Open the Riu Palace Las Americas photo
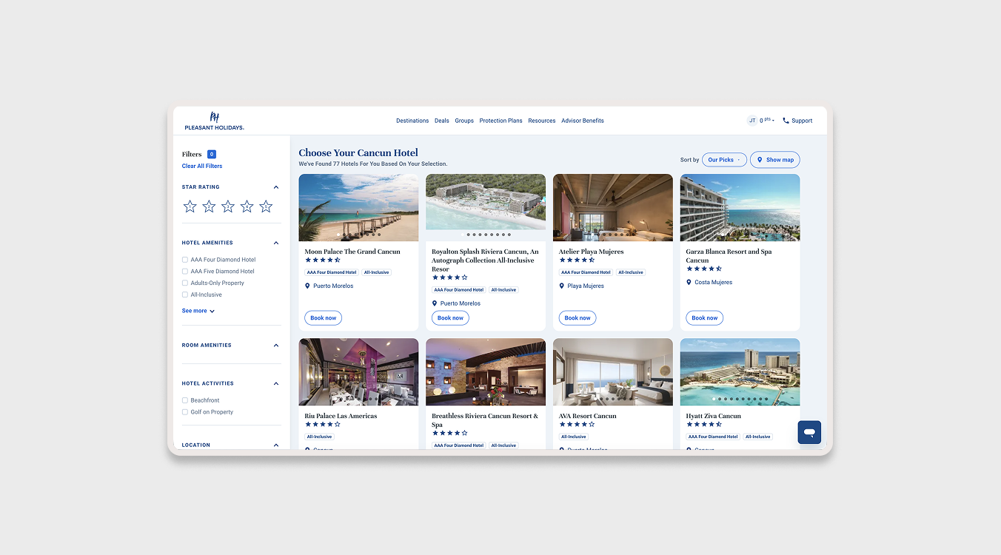Viewport: 1001px width, 555px height. pos(358,371)
